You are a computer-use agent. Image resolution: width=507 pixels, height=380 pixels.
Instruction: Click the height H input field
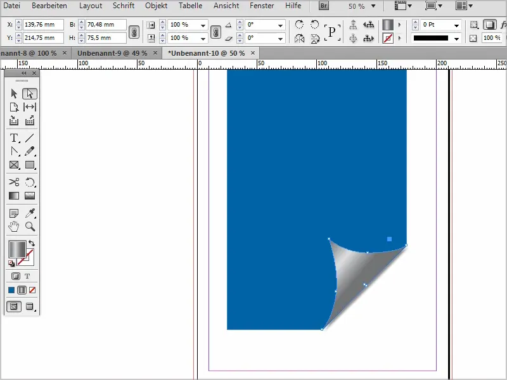[x=106, y=38]
